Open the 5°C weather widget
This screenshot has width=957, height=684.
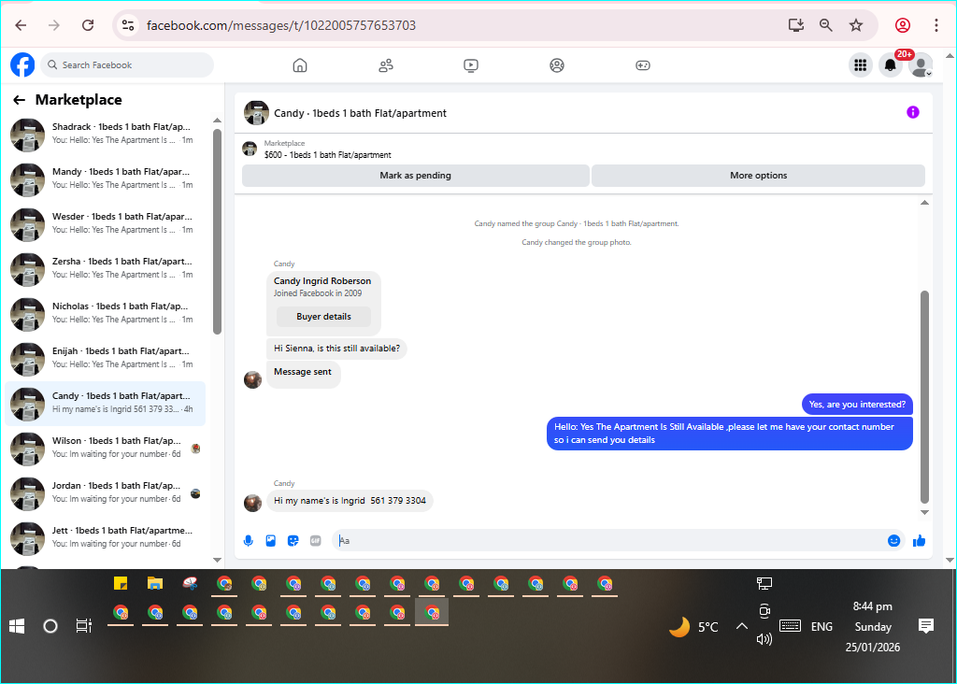694,627
